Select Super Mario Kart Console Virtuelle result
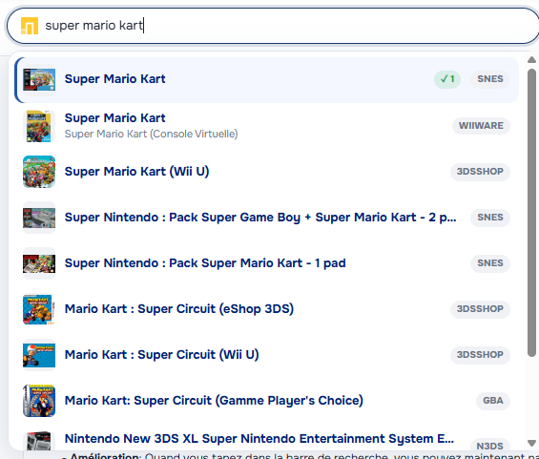 click(266, 126)
